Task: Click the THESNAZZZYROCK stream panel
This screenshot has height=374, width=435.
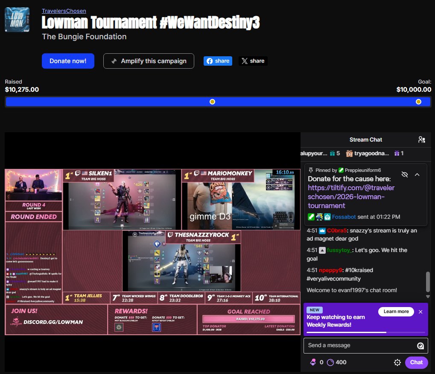Action: coord(182,261)
